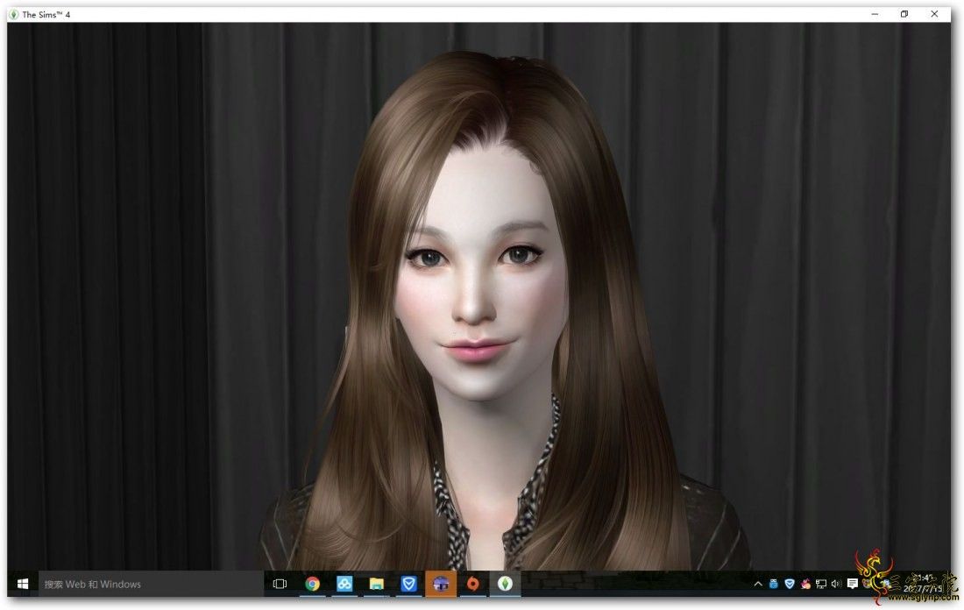Open Origin from the taskbar

[472, 585]
